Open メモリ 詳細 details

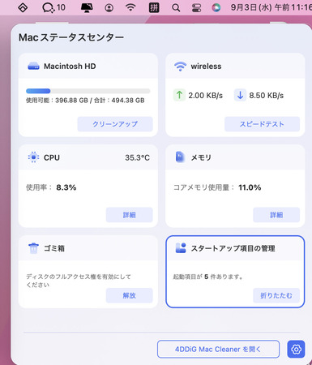click(276, 215)
